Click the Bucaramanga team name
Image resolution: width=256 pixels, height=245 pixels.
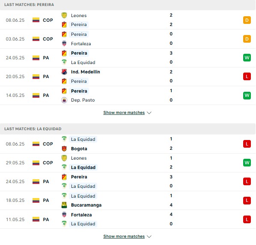[86, 205]
